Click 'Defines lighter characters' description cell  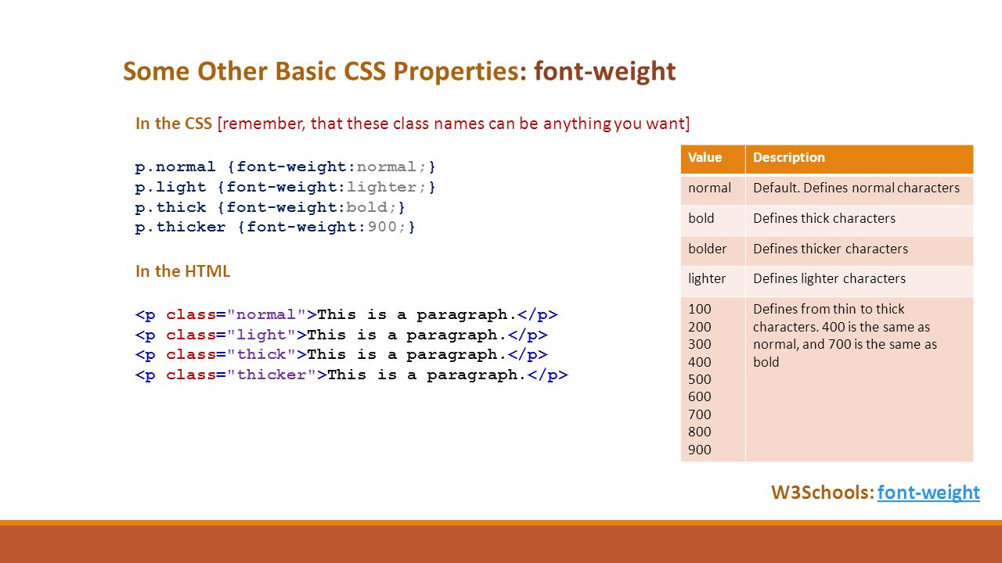[x=860, y=281]
